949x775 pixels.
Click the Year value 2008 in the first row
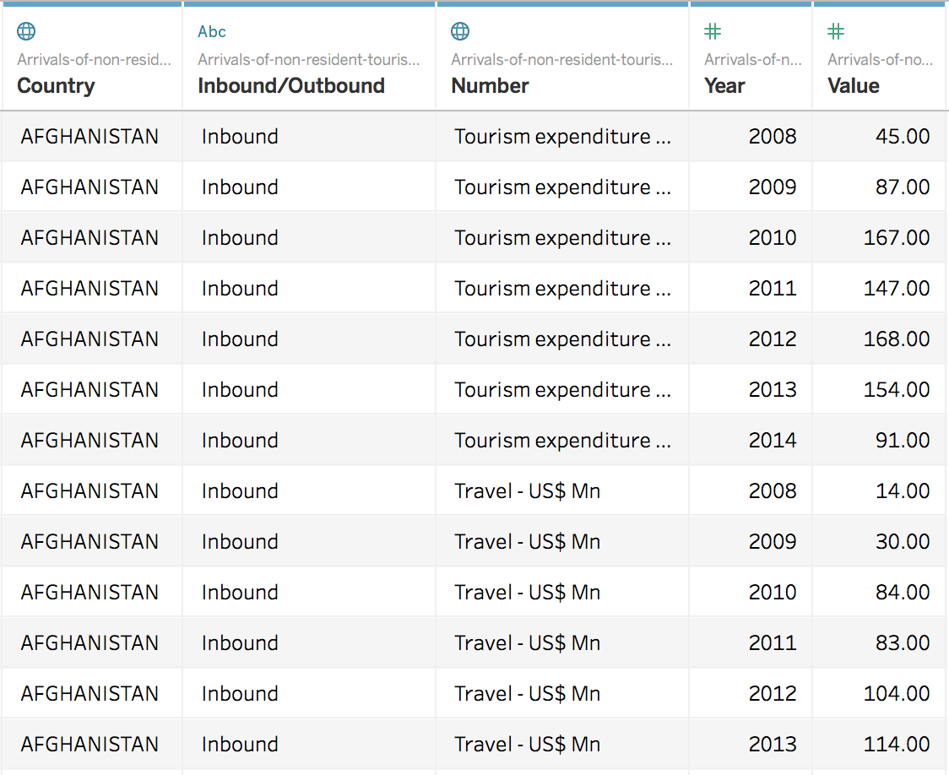tap(773, 136)
